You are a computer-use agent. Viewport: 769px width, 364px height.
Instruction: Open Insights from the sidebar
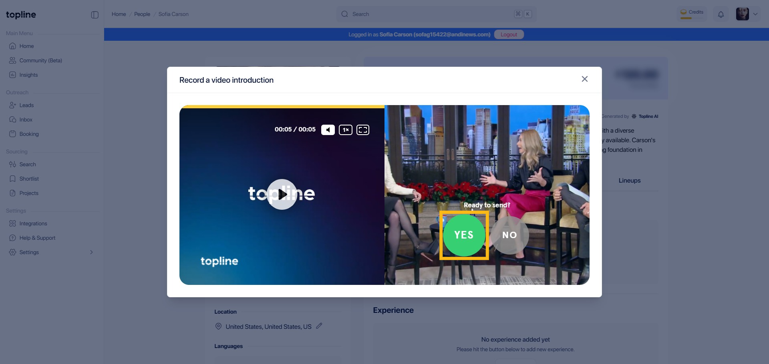[x=28, y=75]
